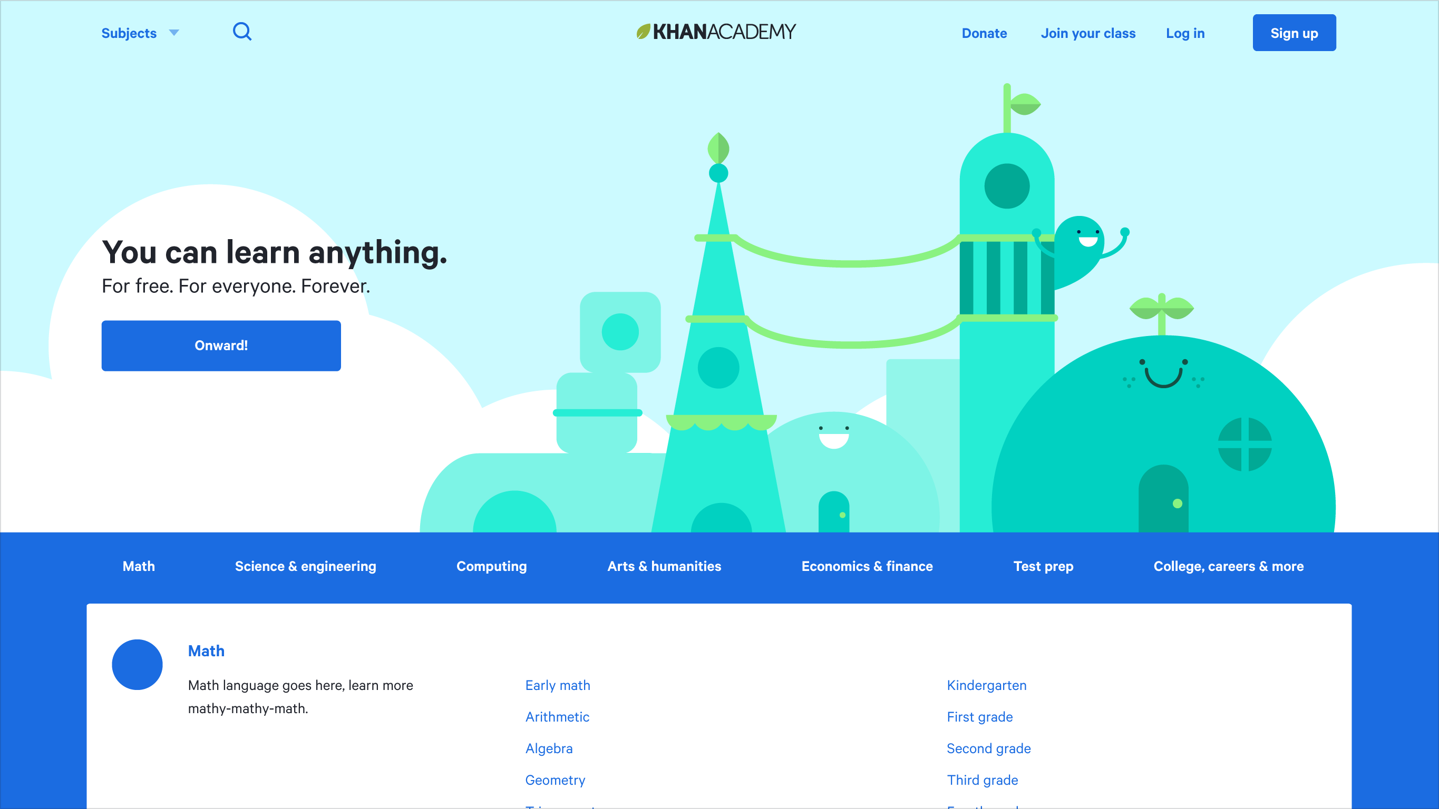Click the Sign up button
This screenshot has height=809, width=1439.
coord(1294,33)
